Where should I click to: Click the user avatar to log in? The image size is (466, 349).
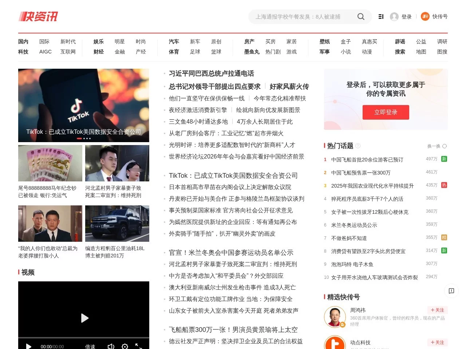(x=394, y=16)
